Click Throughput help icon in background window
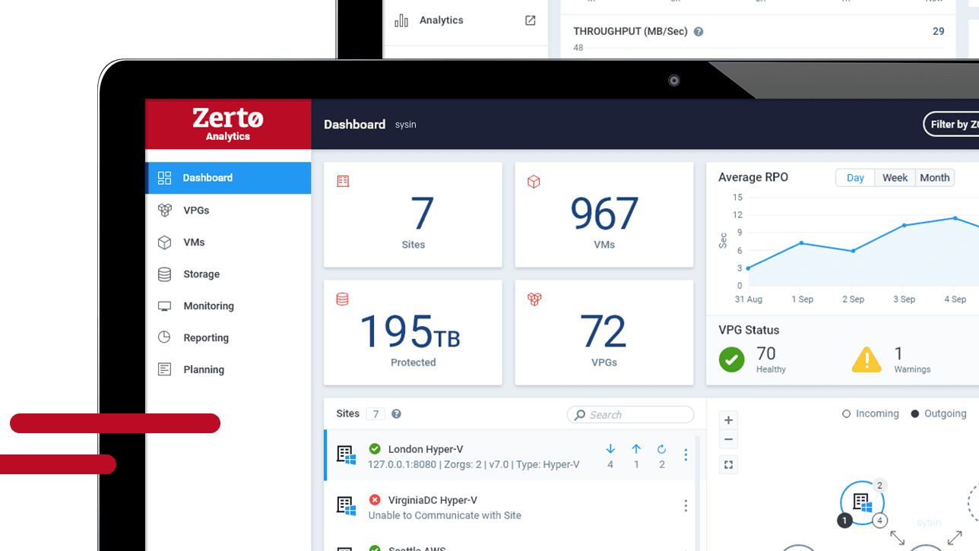The width and height of the screenshot is (979, 551). coord(699,32)
